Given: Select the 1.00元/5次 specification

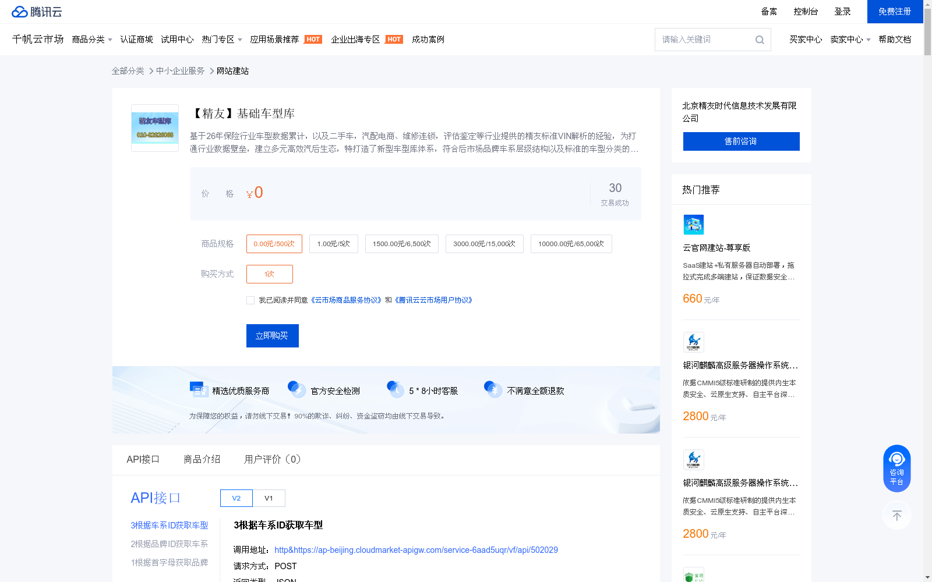Looking at the screenshot, I should coord(334,244).
